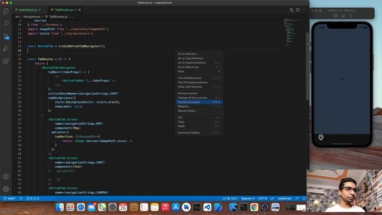This screenshot has height=215, width=382.
Task: Open Finder from the Dock
Action: 60,207
